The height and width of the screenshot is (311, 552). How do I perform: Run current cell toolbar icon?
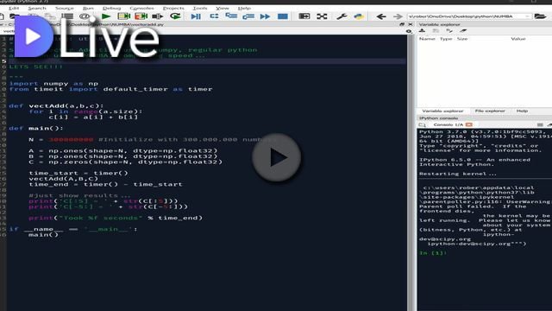[123, 16]
